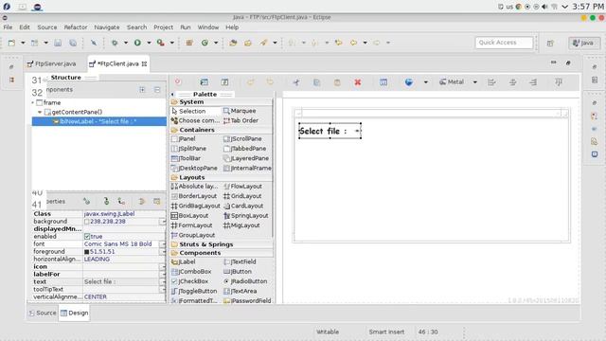This screenshot has width=606, height=341.
Task: Select the JButton palette component
Action: pos(238,272)
